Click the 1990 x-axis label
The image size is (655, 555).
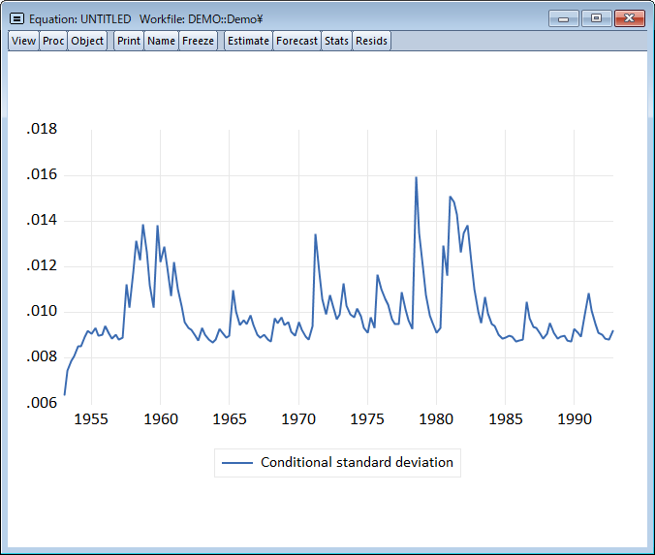(575, 418)
